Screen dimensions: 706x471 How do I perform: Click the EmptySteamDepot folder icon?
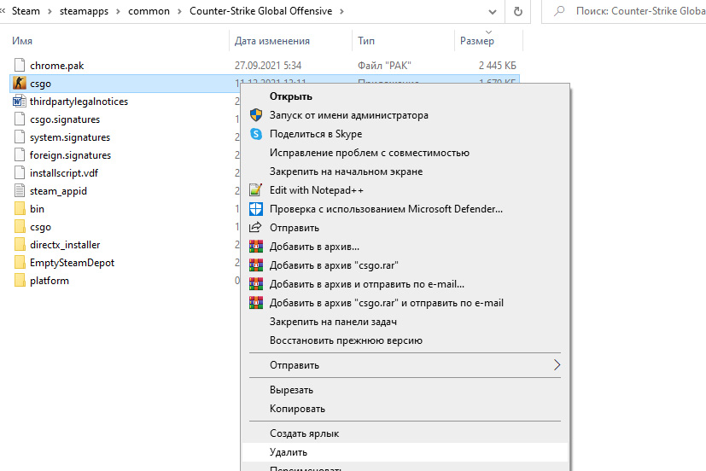[20, 263]
